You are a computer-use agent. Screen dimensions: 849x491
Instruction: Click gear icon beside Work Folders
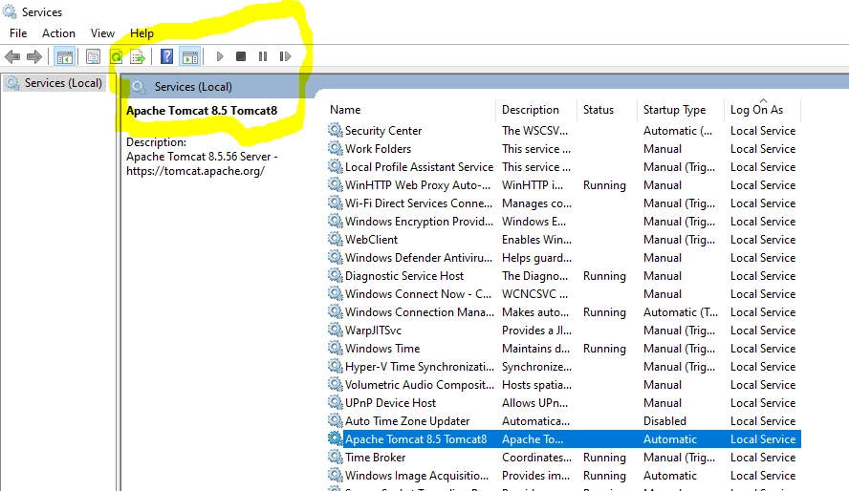(336, 148)
